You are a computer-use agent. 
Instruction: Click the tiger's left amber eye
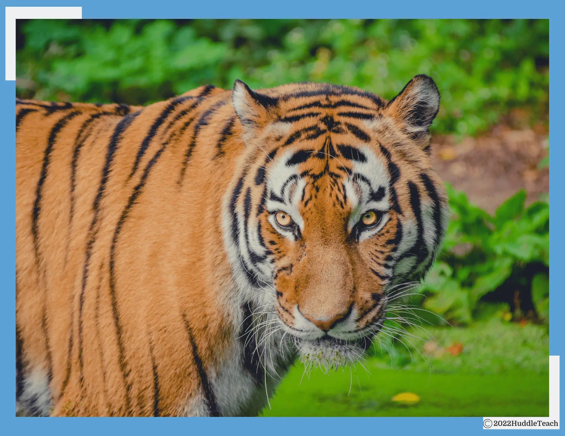click(x=283, y=219)
